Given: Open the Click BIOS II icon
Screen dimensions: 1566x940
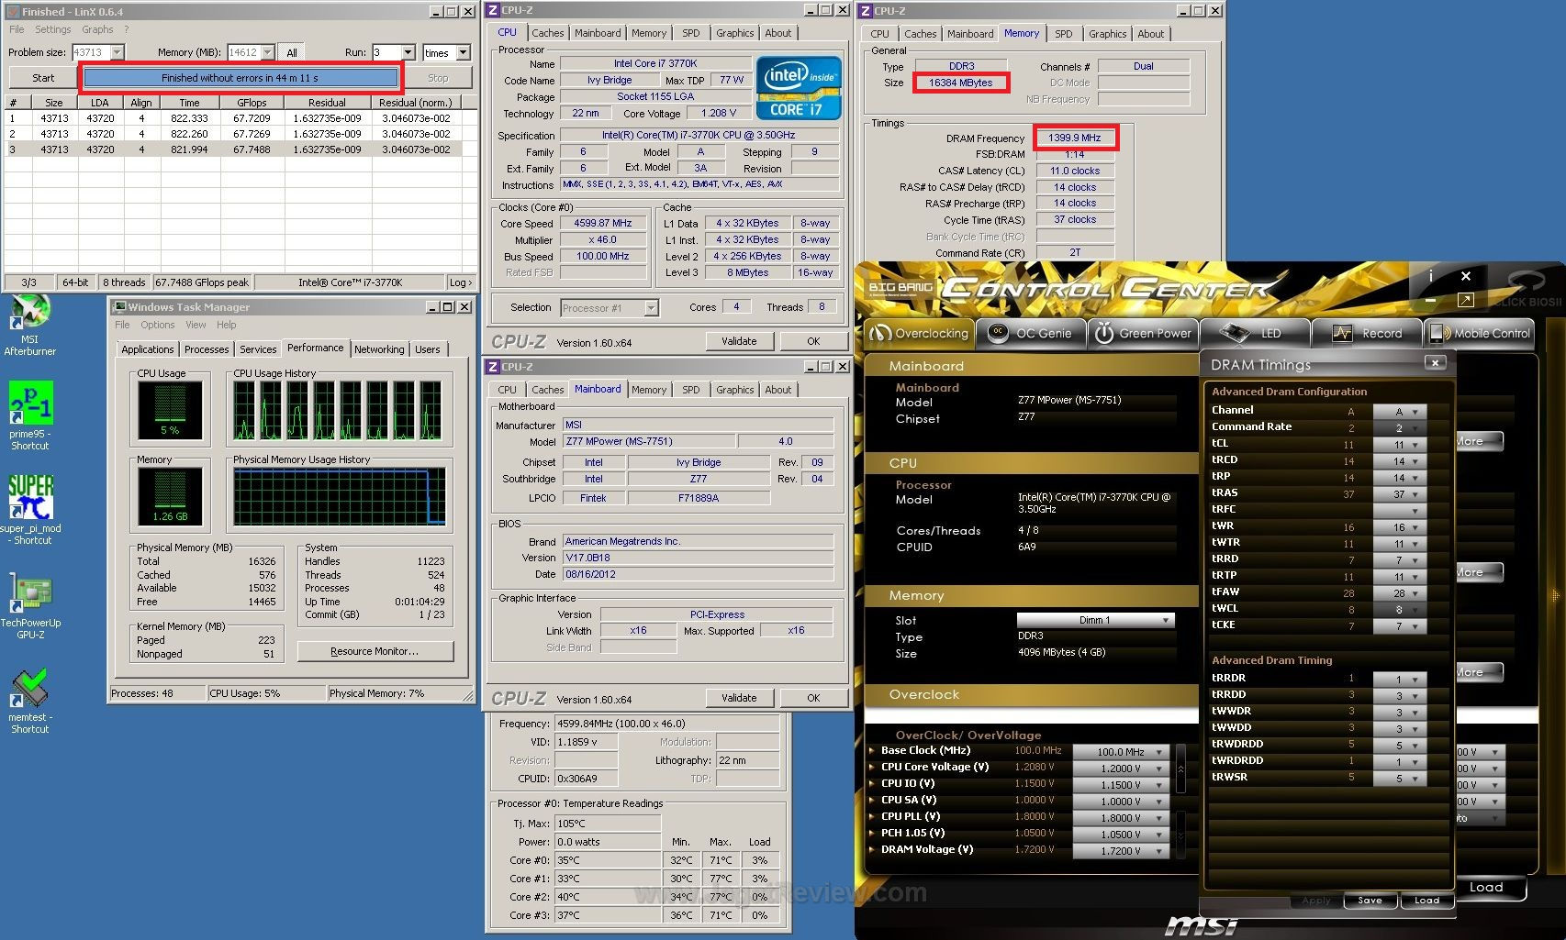Looking at the screenshot, I should pos(1526,288).
